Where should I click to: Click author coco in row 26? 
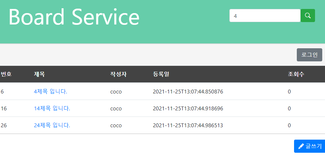[x=116, y=125]
